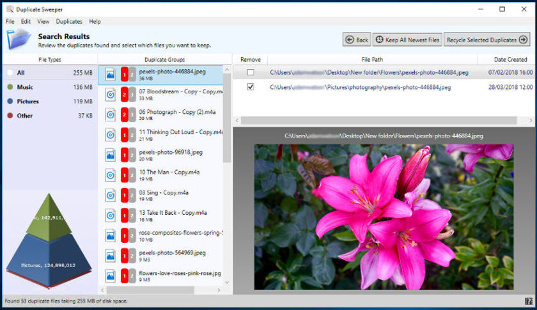This screenshot has width=537, height=310.
Task: Click image icon for rose-composites-flowers-spring group
Action: pos(110,236)
